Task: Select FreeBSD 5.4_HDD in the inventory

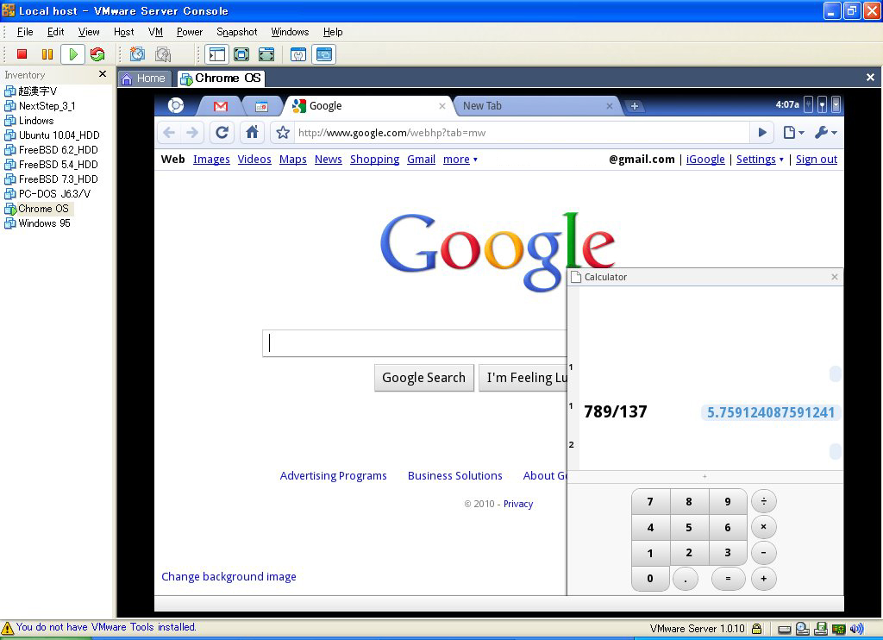Action: (x=51, y=165)
